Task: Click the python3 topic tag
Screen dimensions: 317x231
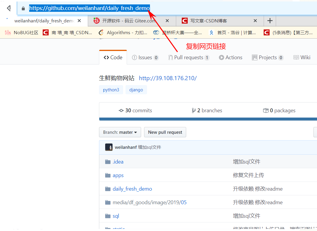Action: pyautogui.click(x=111, y=90)
